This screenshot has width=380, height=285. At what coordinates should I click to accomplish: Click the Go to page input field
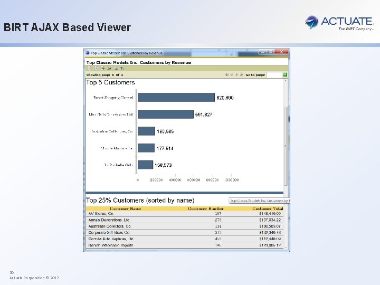pos(274,75)
